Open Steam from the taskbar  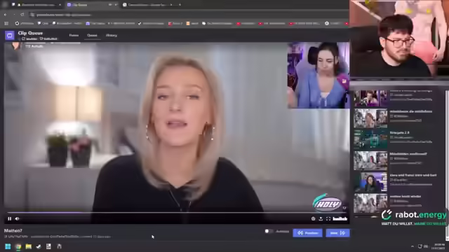click(39, 246)
